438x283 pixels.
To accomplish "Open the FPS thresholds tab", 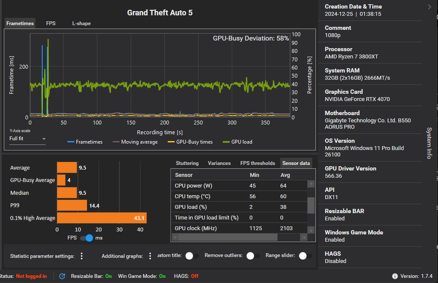I will tap(257, 163).
